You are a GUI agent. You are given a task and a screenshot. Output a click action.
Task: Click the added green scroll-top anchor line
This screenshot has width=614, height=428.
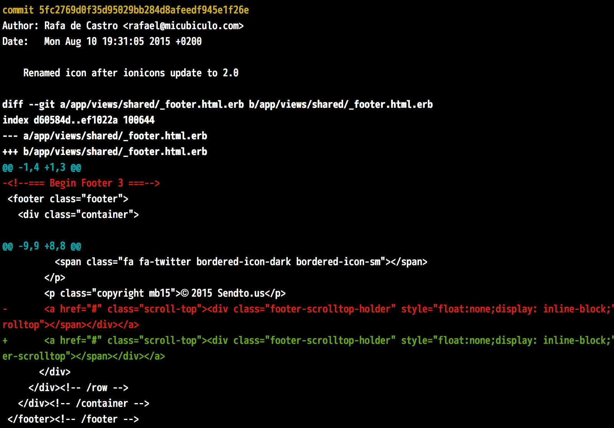[307, 341]
